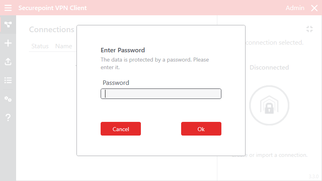Open the log list icon in sidebar
322x181 pixels.
click(x=8, y=80)
